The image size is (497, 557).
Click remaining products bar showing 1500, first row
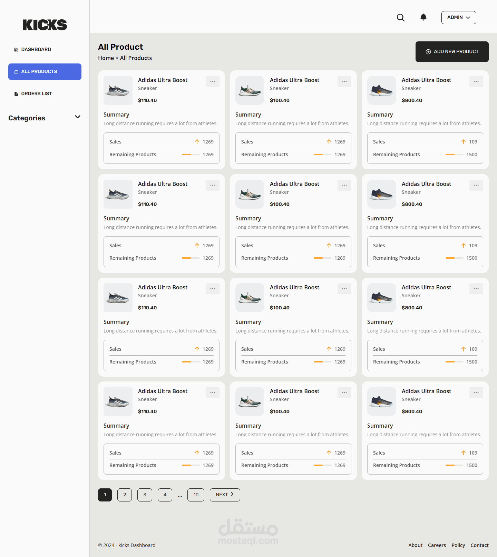[x=455, y=155]
